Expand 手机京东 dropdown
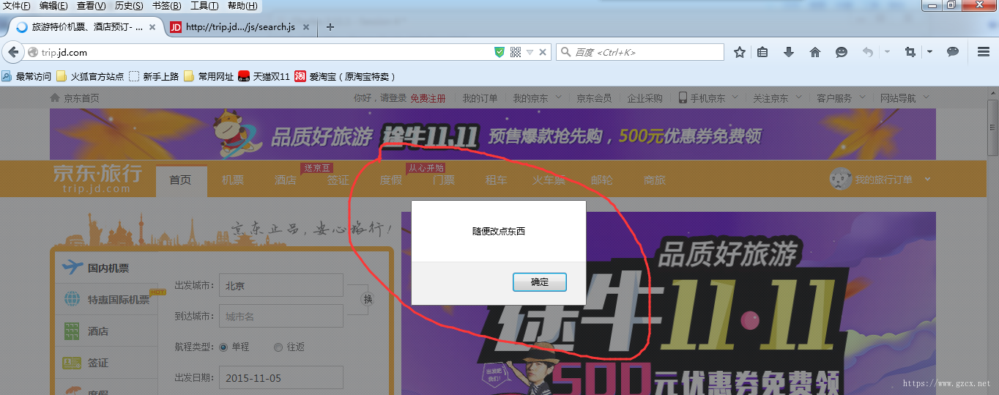Viewport: 999px width, 395px height. pyautogui.click(x=735, y=97)
